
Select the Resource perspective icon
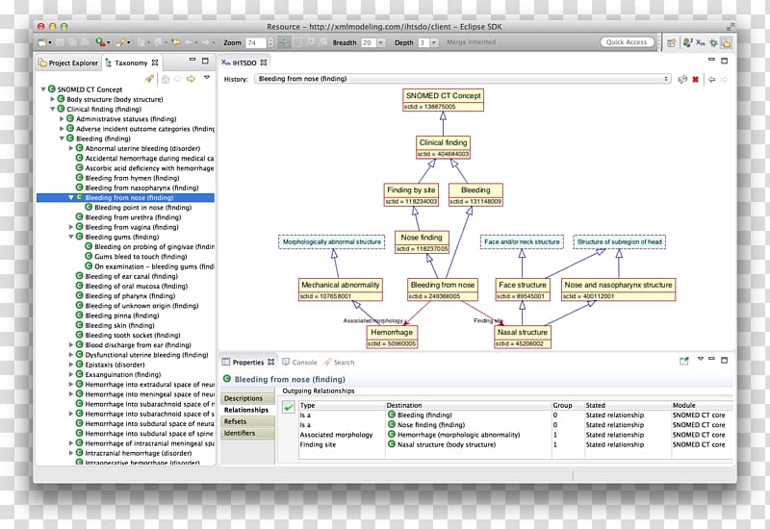[726, 42]
